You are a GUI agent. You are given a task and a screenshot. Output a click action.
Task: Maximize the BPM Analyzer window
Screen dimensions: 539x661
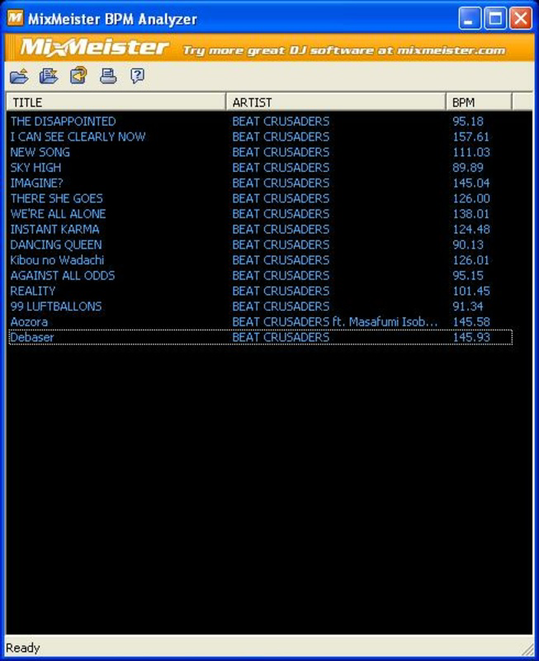pos(495,19)
